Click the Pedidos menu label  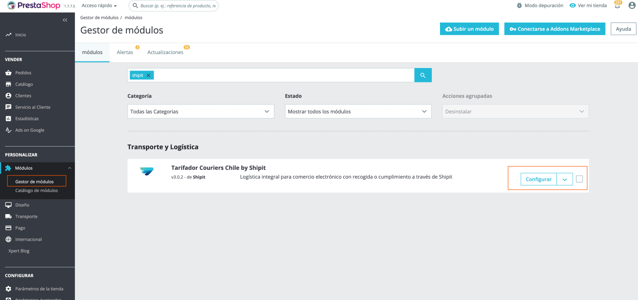click(x=23, y=73)
